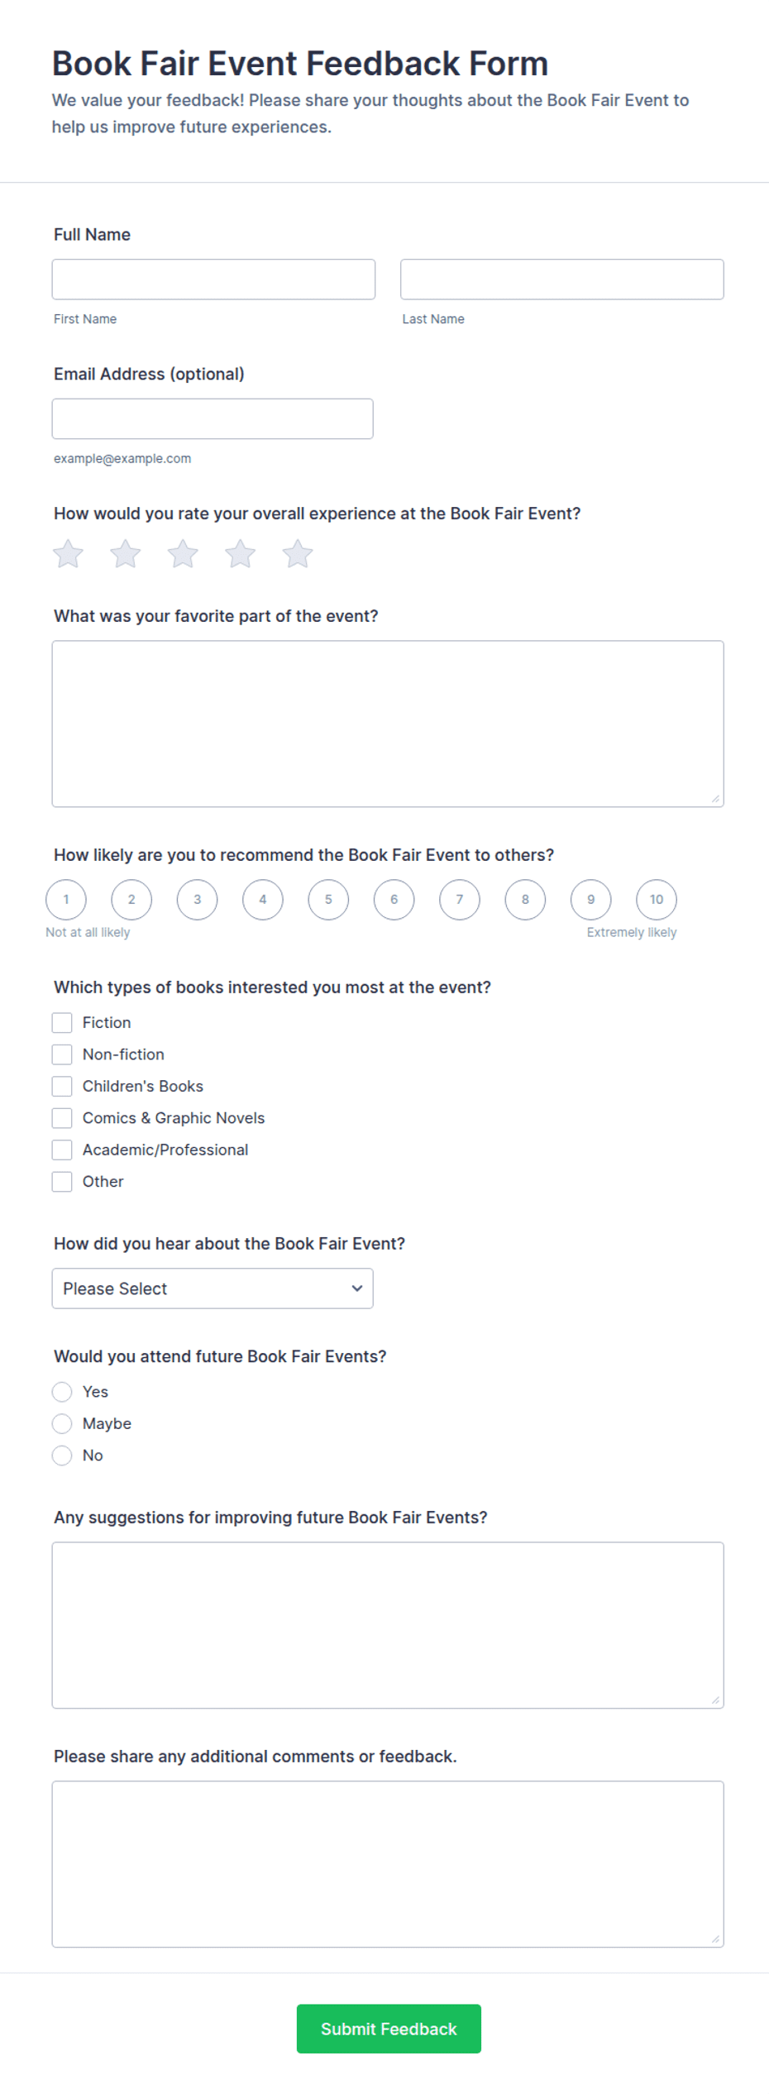The width and height of the screenshot is (769, 2094).
Task: Tick Comics & Graphic Novels option
Action: 62,1118
